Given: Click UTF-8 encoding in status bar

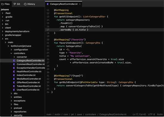Looking at the screenshot, I should click(x=151, y=114).
